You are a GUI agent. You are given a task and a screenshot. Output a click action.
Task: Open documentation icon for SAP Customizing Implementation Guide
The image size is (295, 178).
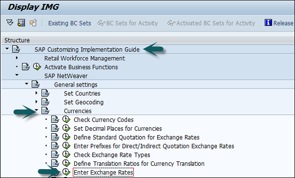16,49
